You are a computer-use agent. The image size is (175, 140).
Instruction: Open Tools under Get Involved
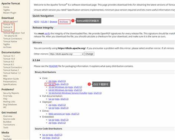6,128
